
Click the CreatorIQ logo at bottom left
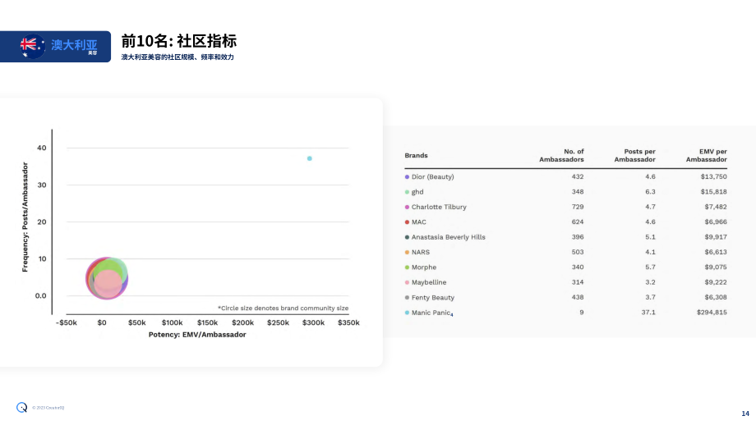click(x=21, y=408)
